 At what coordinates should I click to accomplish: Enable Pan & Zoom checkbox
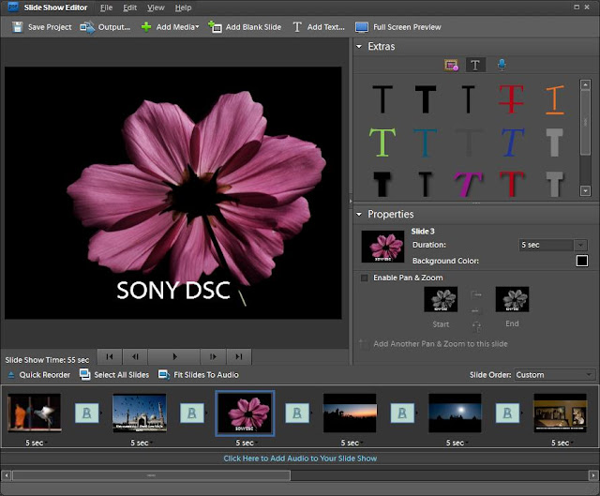365,278
